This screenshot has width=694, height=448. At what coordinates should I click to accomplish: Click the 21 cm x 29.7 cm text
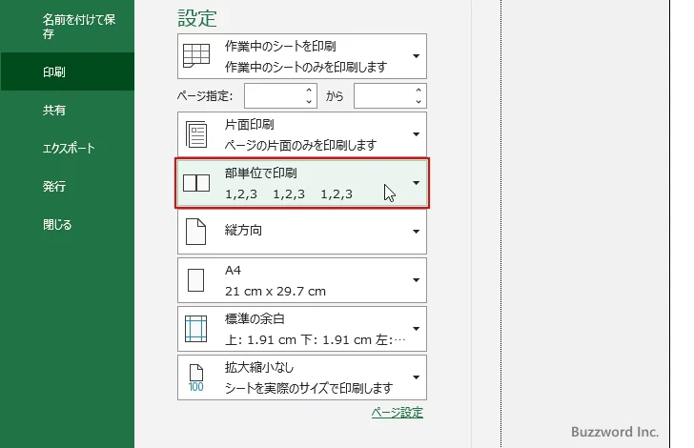(276, 292)
